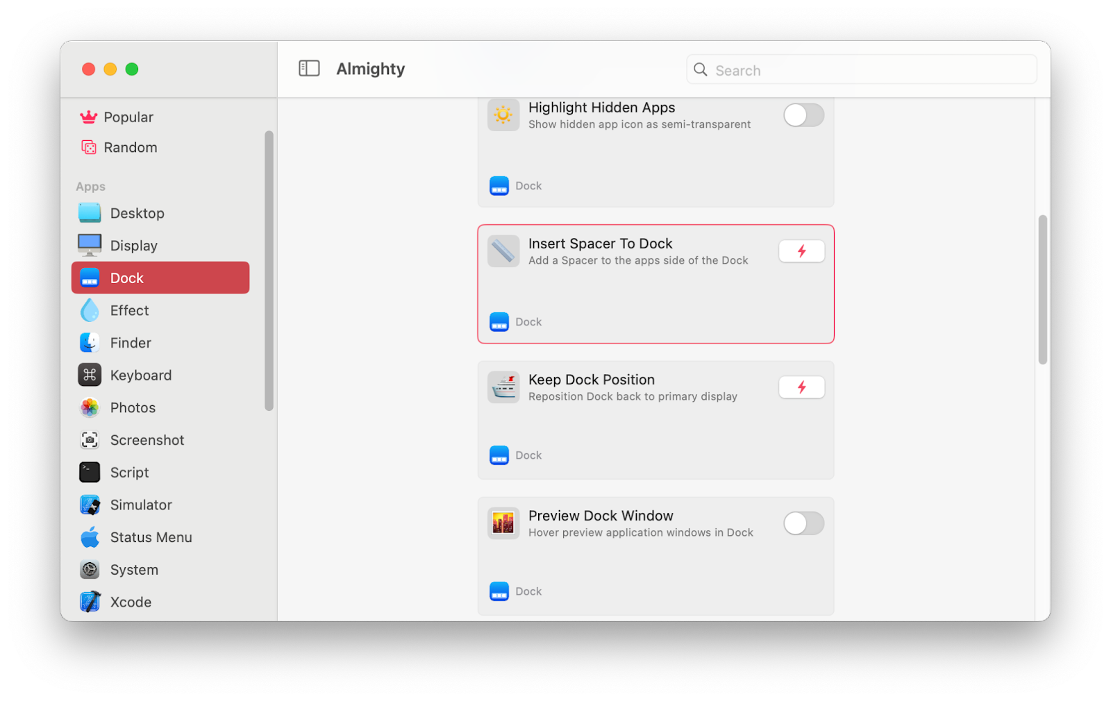Select the Screenshot category icon
Viewport: 1111px width, 701px height.
pos(90,440)
